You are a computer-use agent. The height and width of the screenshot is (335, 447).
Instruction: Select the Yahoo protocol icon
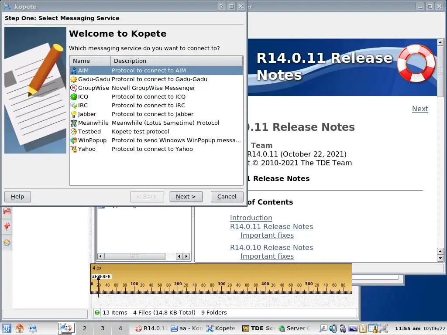coord(74,149)
